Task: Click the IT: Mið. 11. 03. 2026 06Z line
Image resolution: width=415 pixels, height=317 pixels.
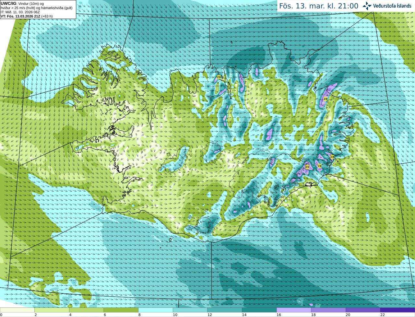Action: 20,12
